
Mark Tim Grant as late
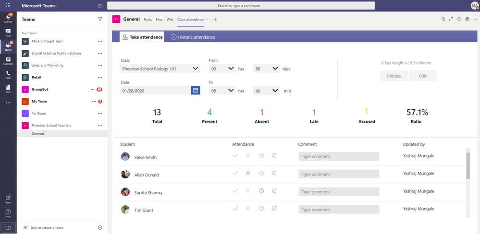click(261, 209)
